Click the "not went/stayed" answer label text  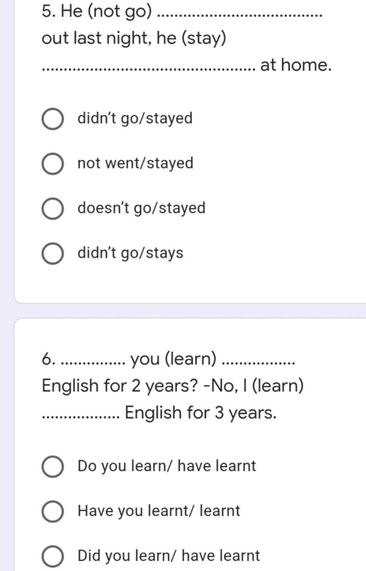coord(135,164)
